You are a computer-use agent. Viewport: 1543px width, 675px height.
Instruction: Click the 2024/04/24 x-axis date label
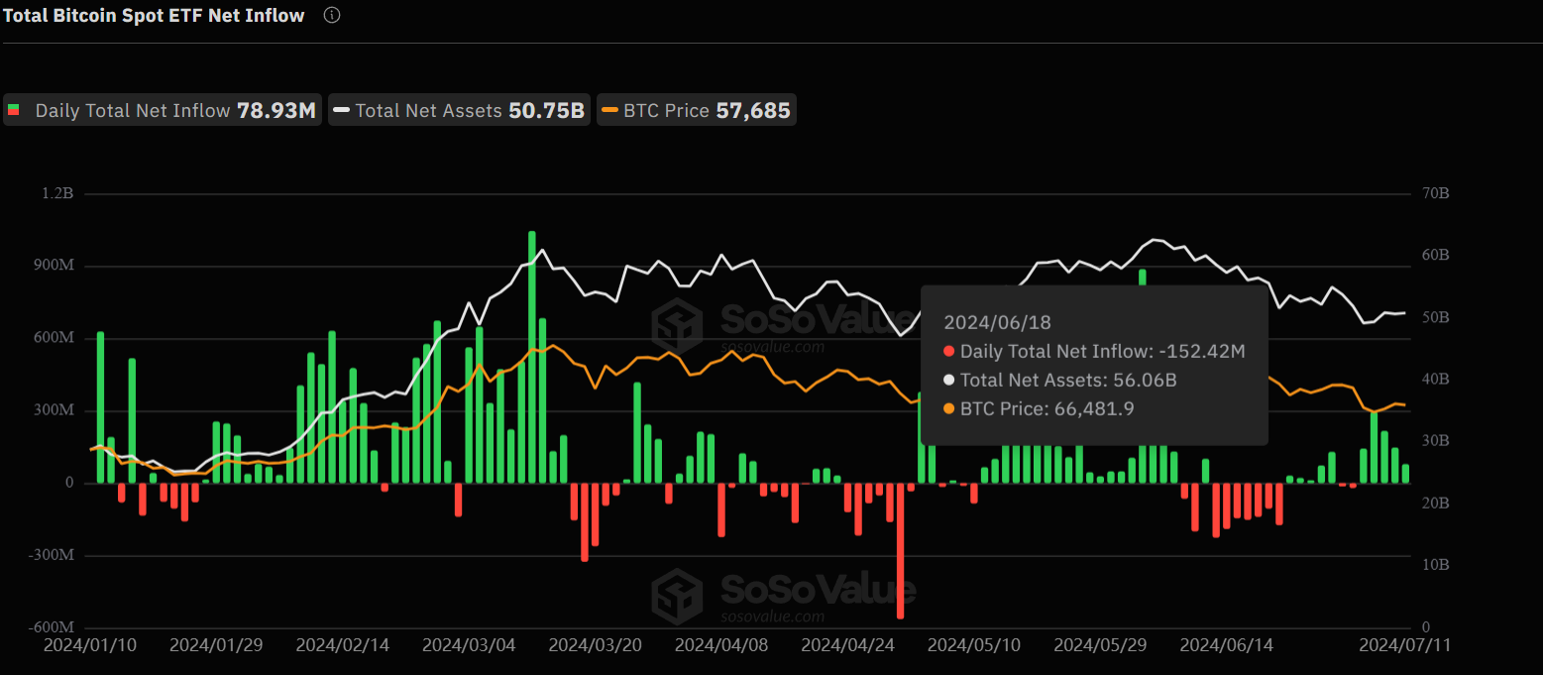(x=847, y=644)
